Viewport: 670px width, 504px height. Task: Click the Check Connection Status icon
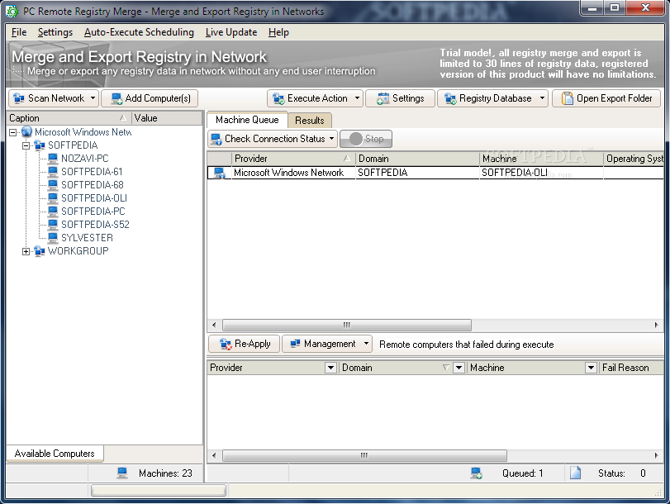click(216, 139)
